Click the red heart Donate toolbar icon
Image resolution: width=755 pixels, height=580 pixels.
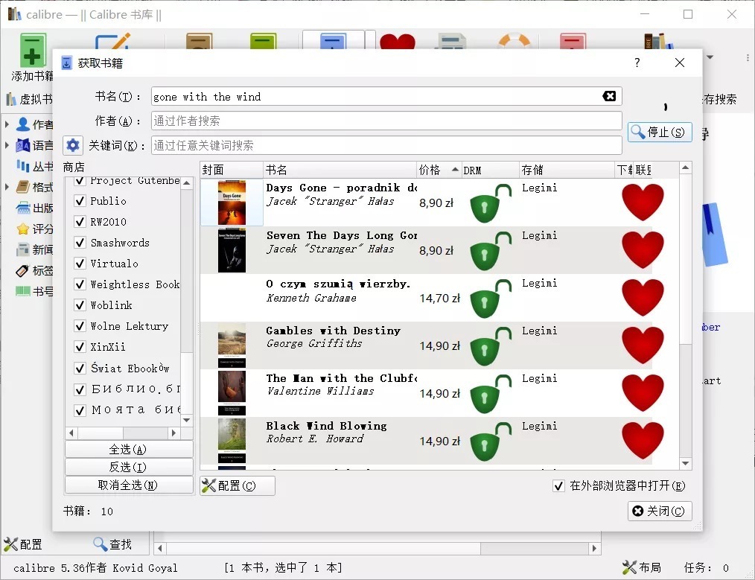398,42
